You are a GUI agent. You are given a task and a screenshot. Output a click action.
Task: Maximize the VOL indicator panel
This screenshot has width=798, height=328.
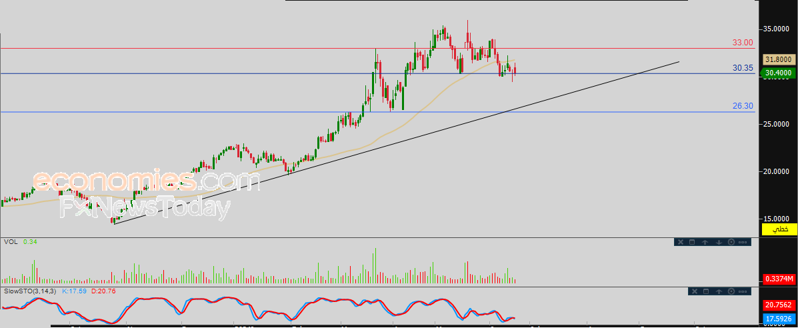tap(692, 242)
